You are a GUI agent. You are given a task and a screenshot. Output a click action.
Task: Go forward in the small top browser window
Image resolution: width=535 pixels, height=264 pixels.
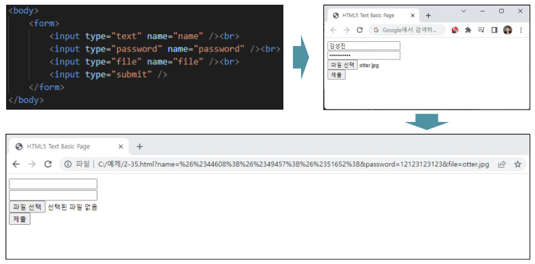click(x=346, y=30)
